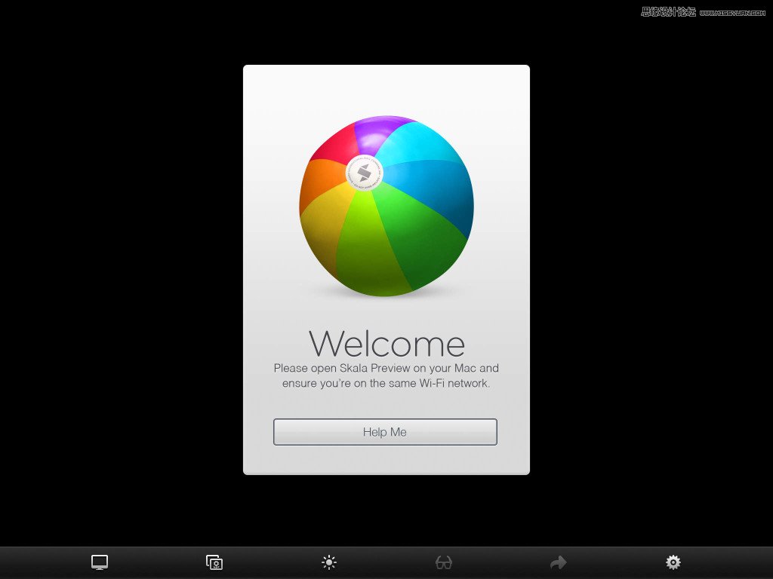The height and width of the screenshot is (579, 773).
Task: Click the colorful beach ball logo
Action: pos(386,207)
